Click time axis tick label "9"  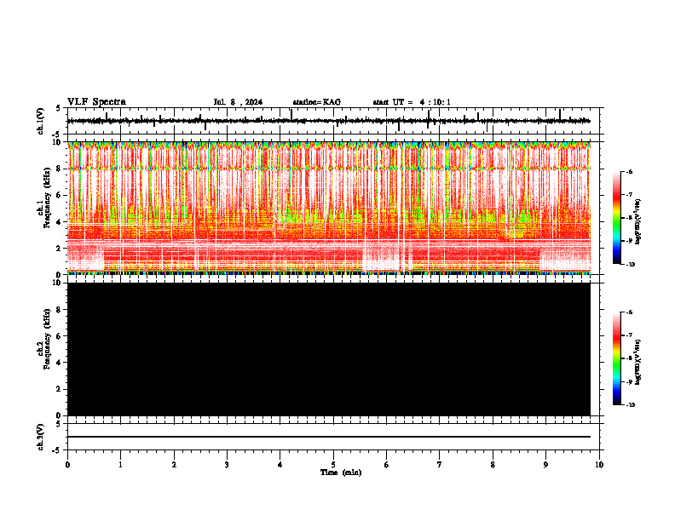click(x=545, y=465)
